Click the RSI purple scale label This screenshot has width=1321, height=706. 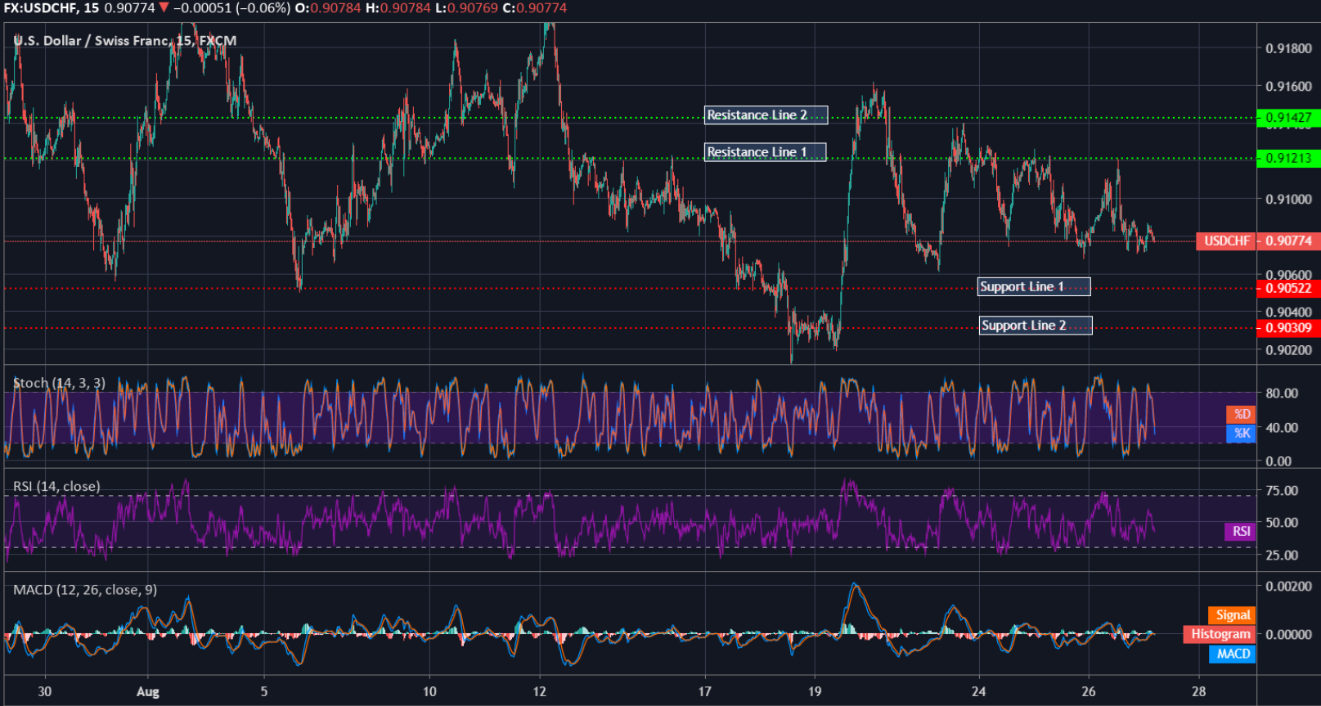[x=1241, y=532]
